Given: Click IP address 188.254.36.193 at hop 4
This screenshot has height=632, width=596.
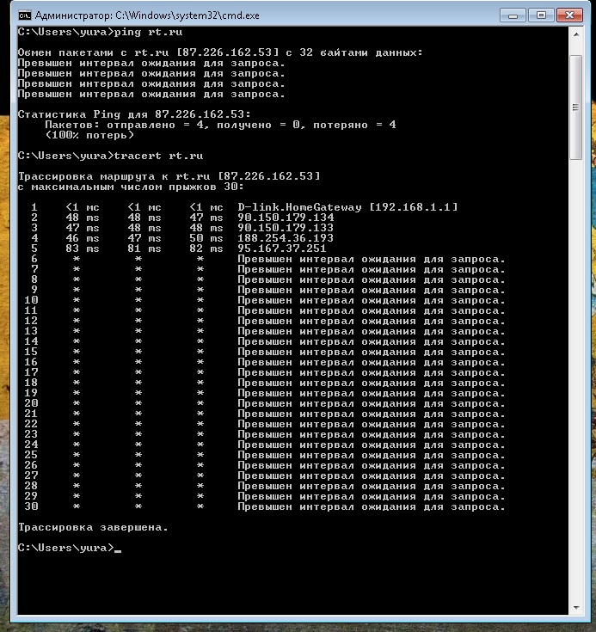Looking at the screenshot, I should point(286,238).
